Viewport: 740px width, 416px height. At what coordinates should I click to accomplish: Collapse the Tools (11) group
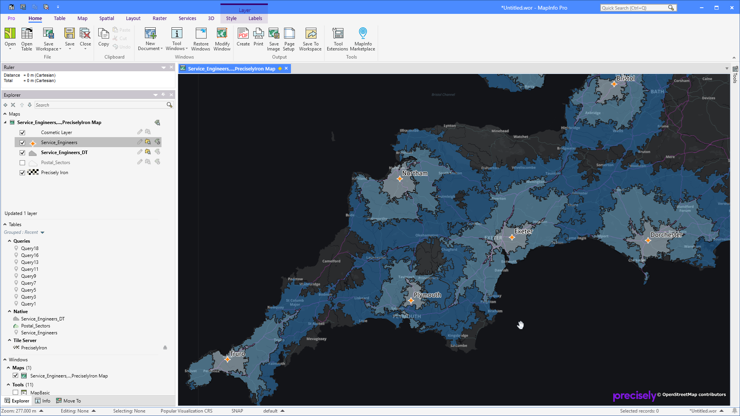pos(8,385)
